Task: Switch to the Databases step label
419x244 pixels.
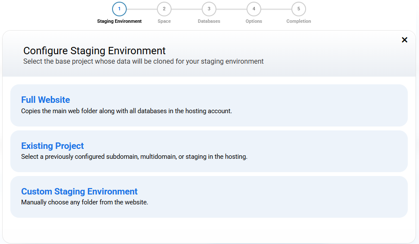Action: coord(209,21)
